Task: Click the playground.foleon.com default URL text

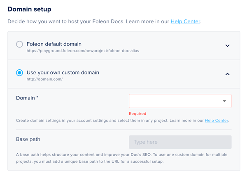Action: point(83,51)
